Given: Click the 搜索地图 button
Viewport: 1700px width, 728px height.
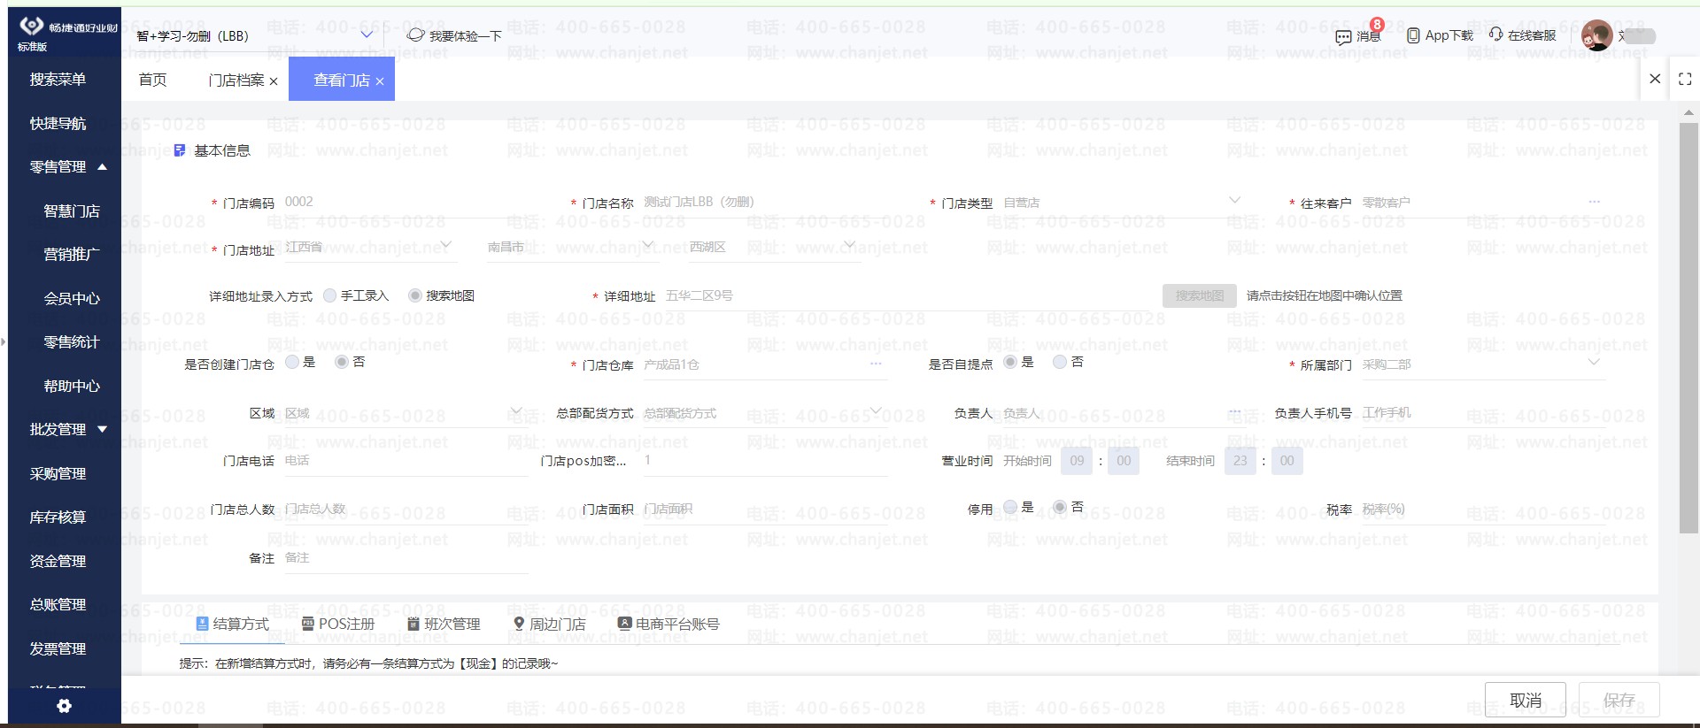Looking at the screenshot, I should 1200,295.
